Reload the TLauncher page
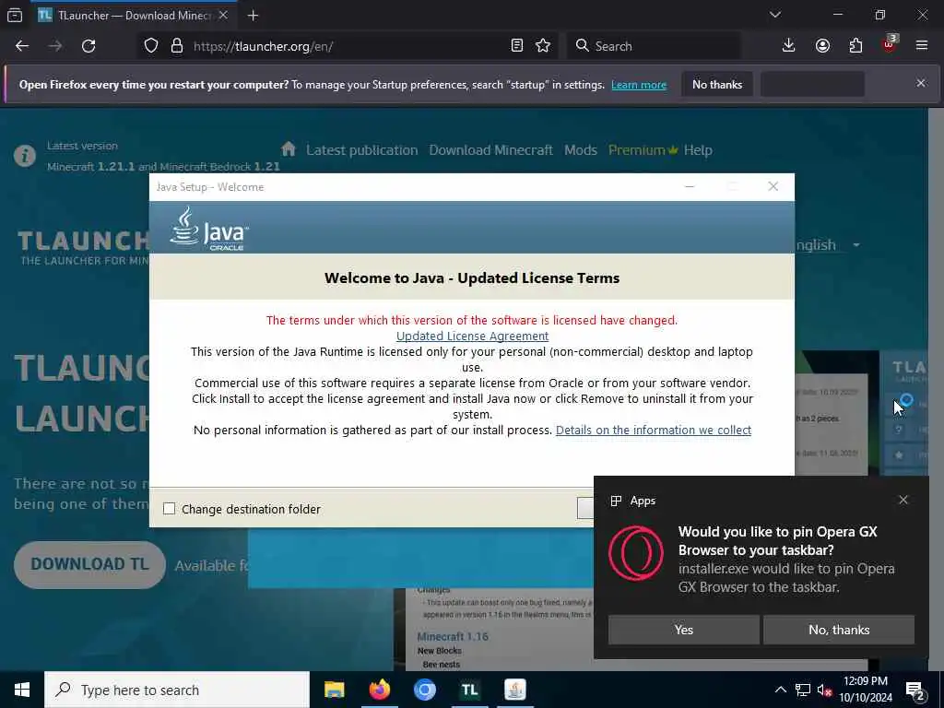This screenshot has width=944, height=708. point(88,46)
